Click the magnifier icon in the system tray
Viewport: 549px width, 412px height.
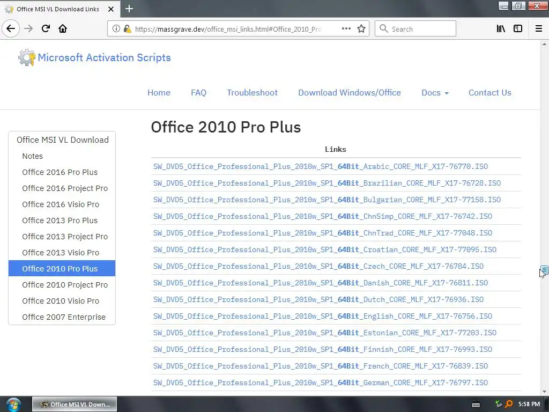pos(509,404)
